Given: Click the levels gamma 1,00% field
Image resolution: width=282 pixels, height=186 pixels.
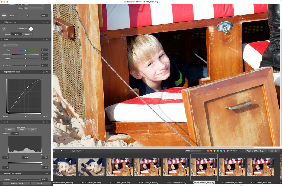Looking at the screenshot, I should coord(25,157).
